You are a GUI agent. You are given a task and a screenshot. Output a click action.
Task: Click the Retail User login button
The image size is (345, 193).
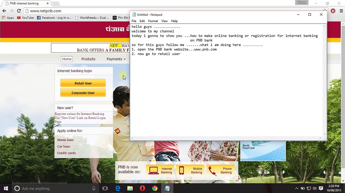click(83, 83)
